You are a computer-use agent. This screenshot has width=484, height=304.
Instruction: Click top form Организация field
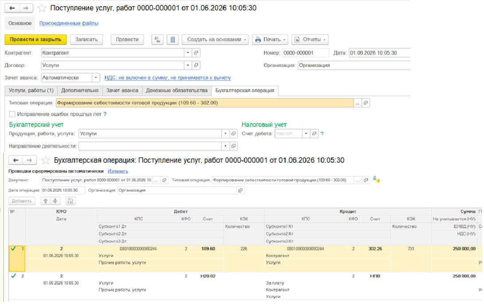pos(354,65)
